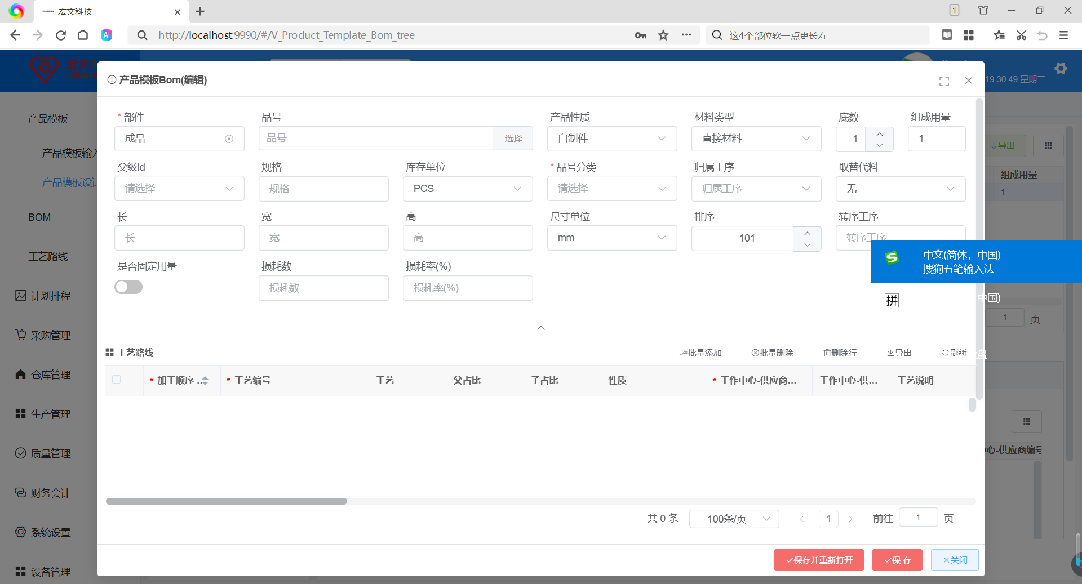Clear the 部件 field with the x icon
The height and width of the screenshot is (584, 1082).
click(229, 139)
